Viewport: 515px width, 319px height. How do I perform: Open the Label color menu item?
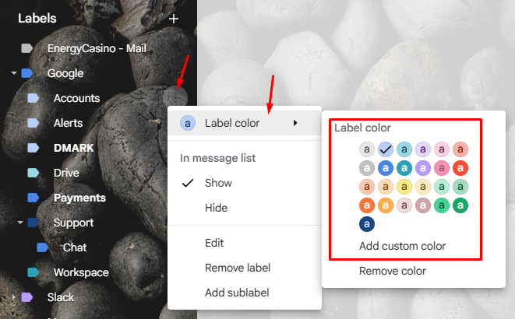pos(245,123)
